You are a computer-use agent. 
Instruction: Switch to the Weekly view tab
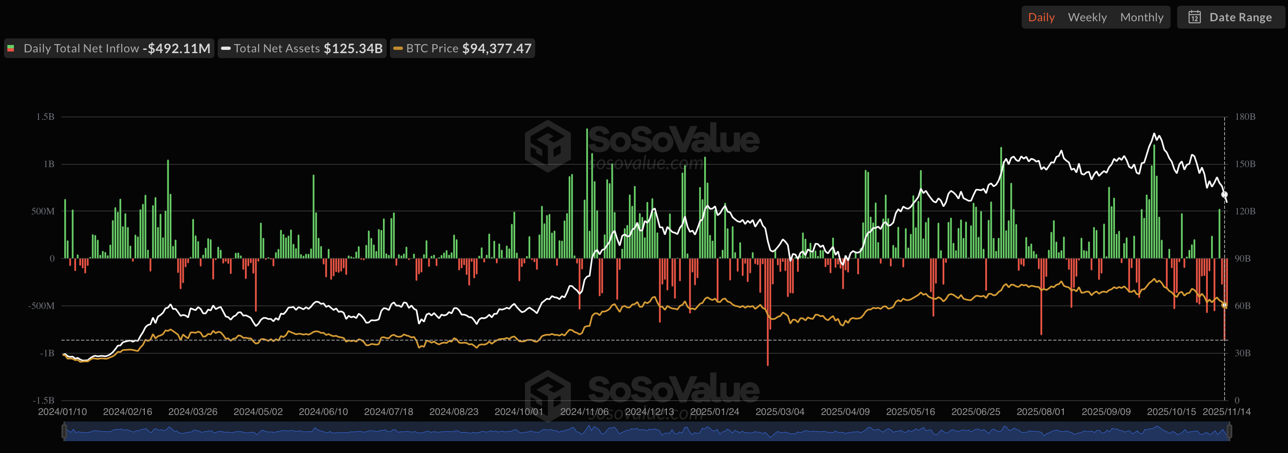(x=1087, y=18)
